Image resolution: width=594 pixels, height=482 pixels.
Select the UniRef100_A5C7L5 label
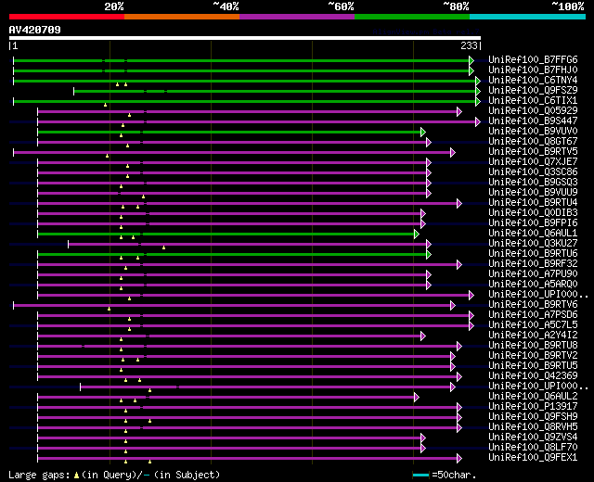click(x=533, y=325)
